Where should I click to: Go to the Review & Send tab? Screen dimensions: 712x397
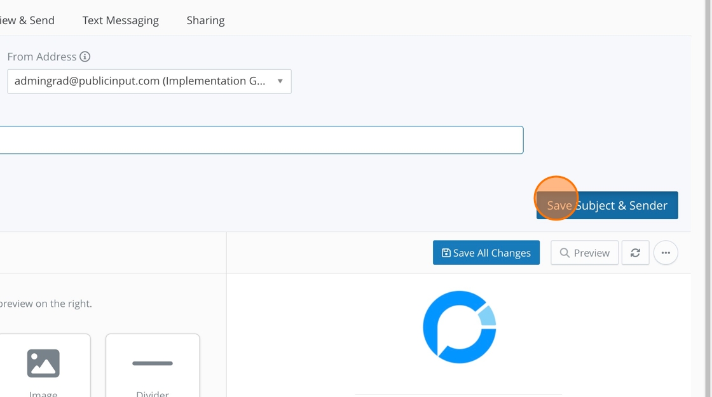27,20
